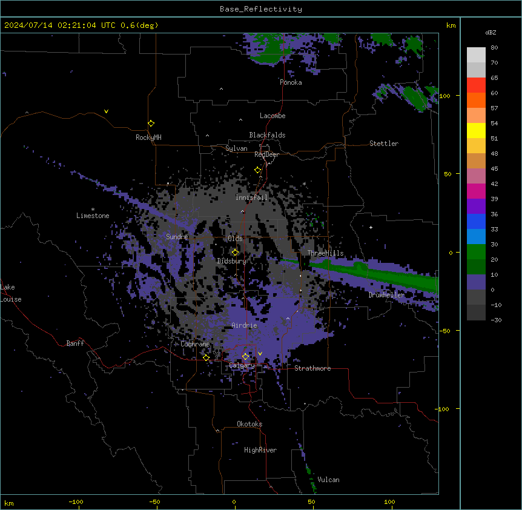Click the yellow diamond marker above Calgary label
The height and width of the screenshot is (510, 522).
(245, 357)
